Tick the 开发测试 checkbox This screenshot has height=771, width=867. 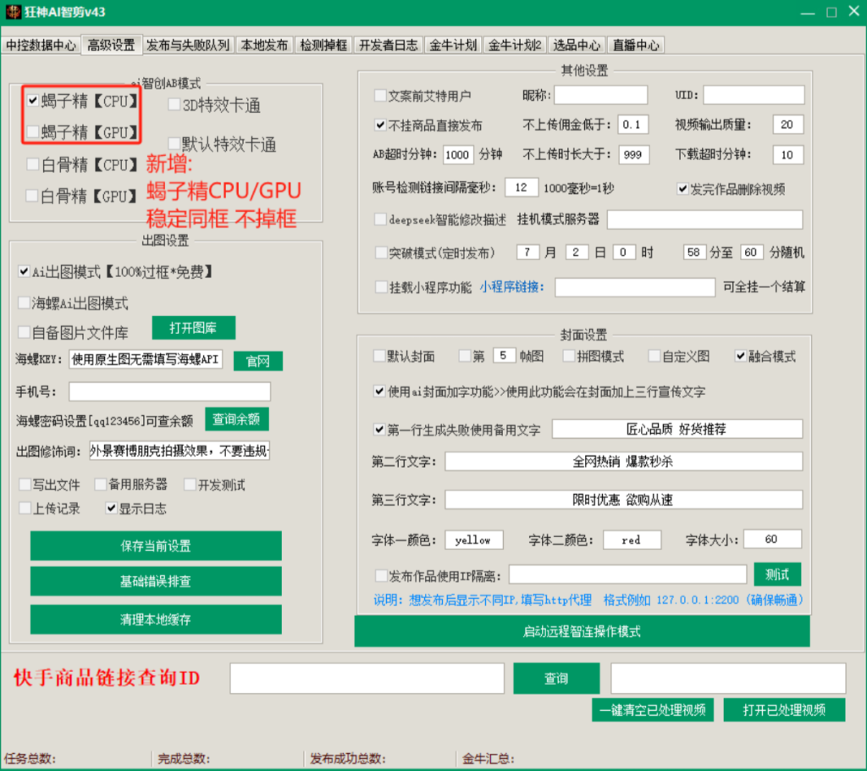point(190,485)
